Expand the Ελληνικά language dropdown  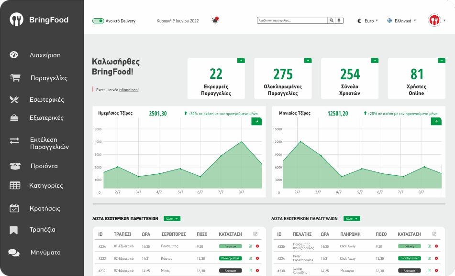coord(402,21)
